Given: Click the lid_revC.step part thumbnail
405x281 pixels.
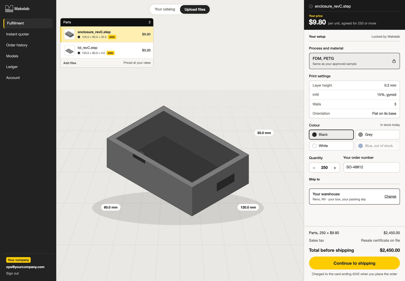Looking at the screenshot, I should click(69, 50).
